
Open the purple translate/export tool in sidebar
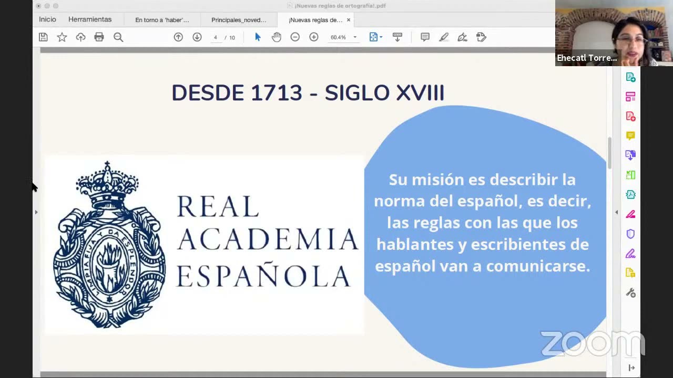[x=630, y=155]
